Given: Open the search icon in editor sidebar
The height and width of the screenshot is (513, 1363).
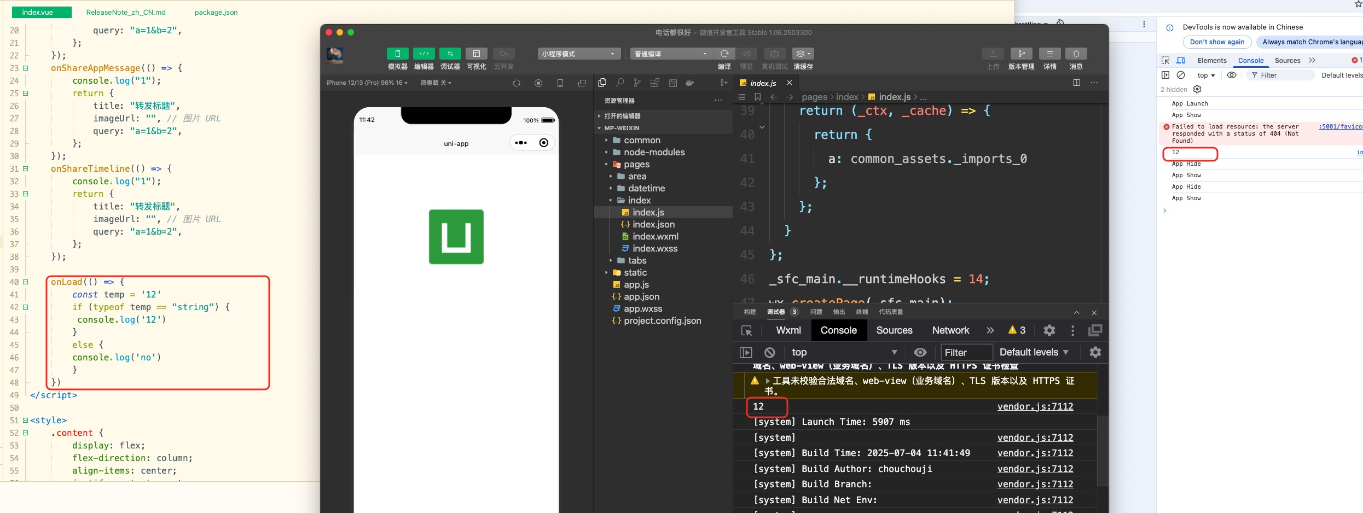Looking at the screenshot, I should click(620, 83).
